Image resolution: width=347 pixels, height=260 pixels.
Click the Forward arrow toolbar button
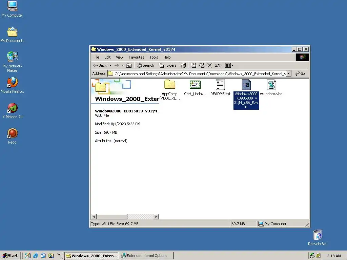(x=117, y=65)
